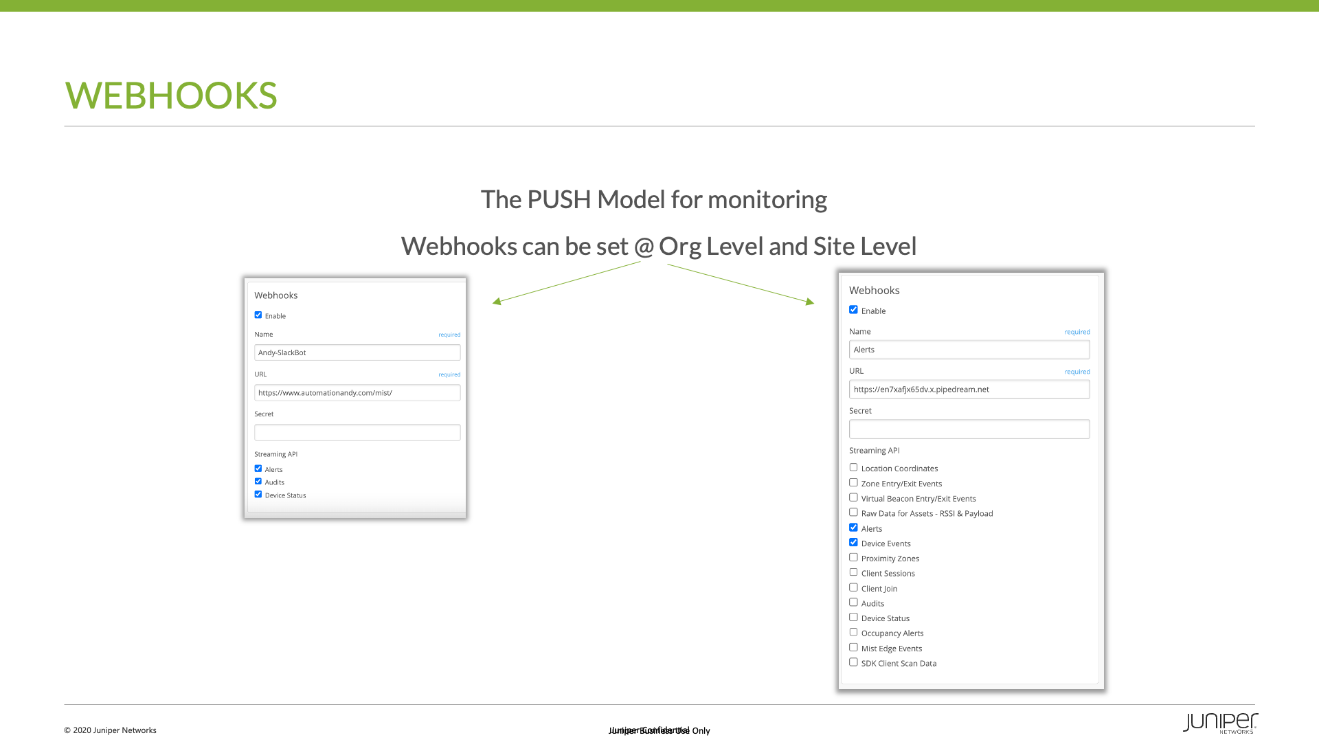Screen dimensions: 1319x742
Task: Click the empty Secret field in the right panel
Action: 969,429
